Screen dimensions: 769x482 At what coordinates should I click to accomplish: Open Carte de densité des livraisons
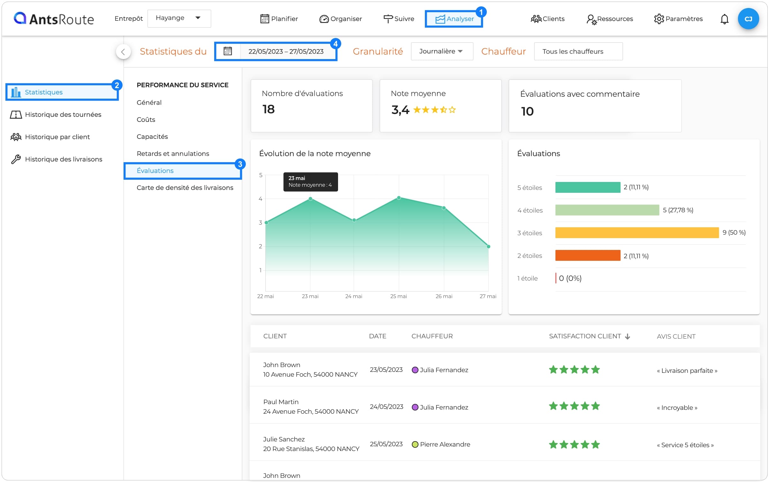(185, 188)
